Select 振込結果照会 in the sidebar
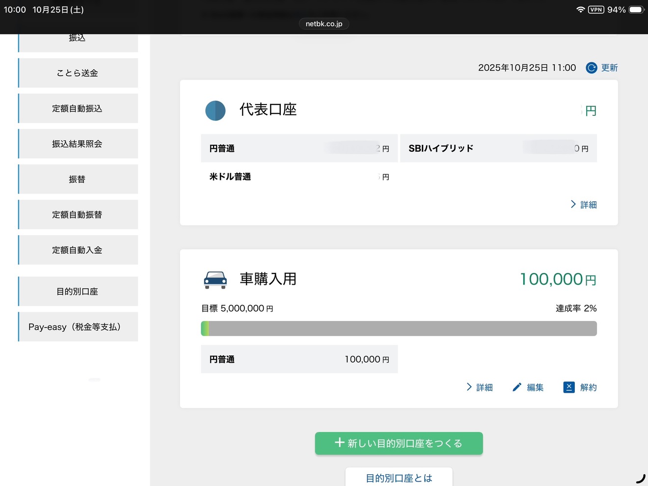Screen dimensions: 648x486 78,143
